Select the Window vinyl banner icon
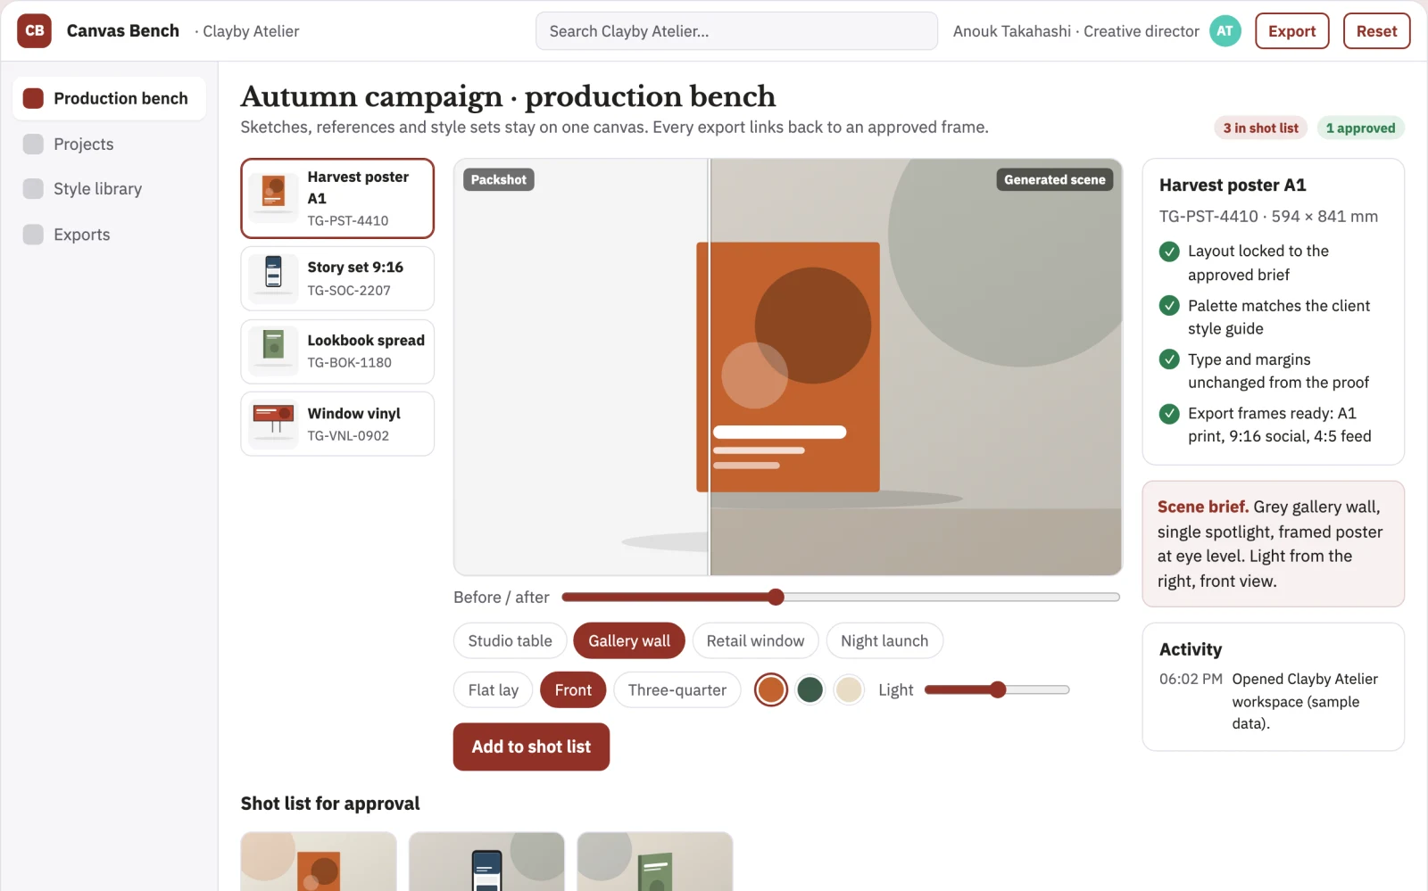The image size is (1428, 891). 274,424
